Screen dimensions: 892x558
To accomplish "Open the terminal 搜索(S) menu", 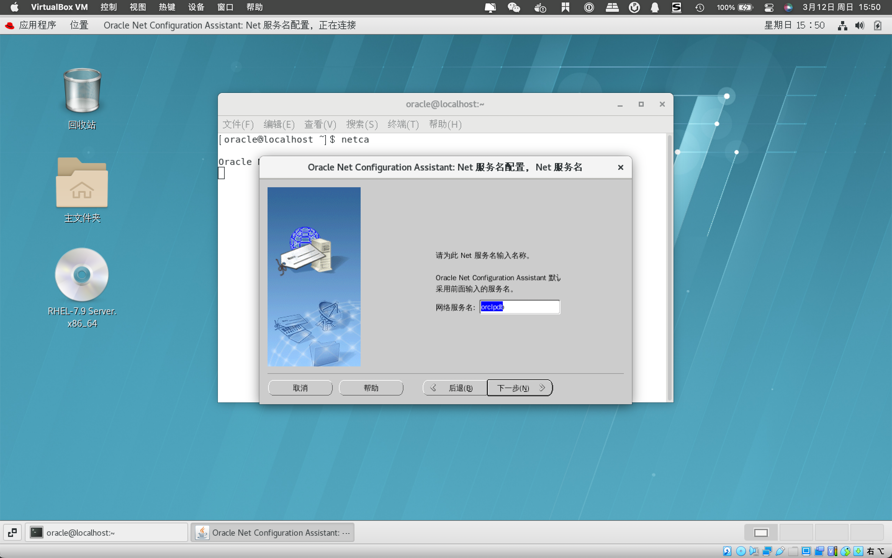I will coord(362,124).
